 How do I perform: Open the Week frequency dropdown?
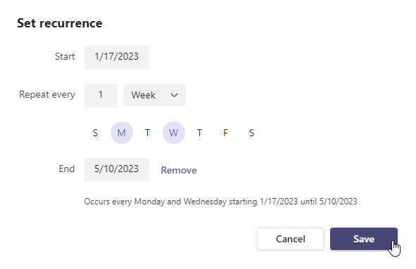[x=154, y=95]
